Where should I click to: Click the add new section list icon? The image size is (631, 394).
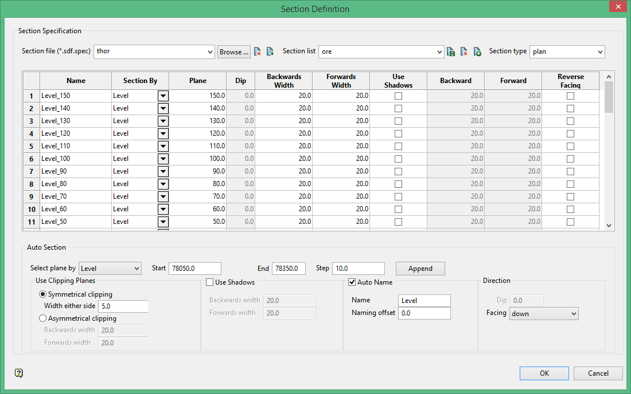(x=477, y=52)
